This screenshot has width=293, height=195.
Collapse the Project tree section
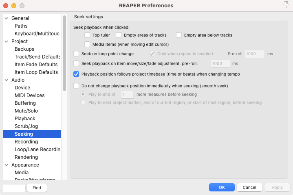pos(6,42)
